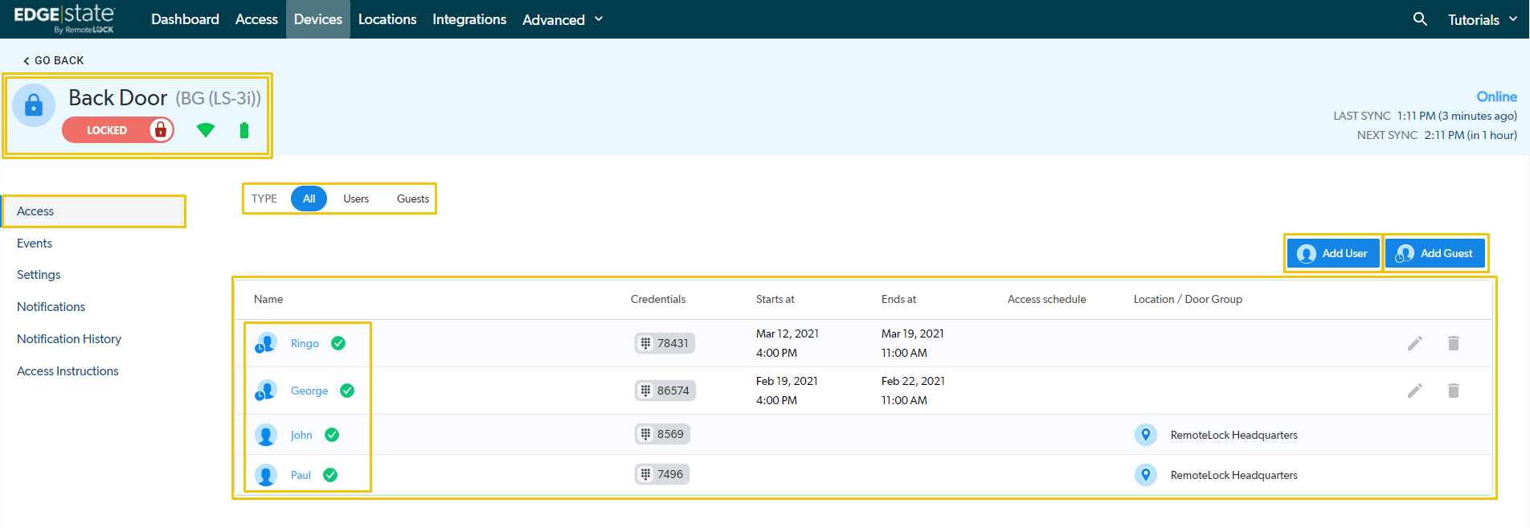Click the green battery status icon
Screen dimensions: 1530x528
click(244, 130)
